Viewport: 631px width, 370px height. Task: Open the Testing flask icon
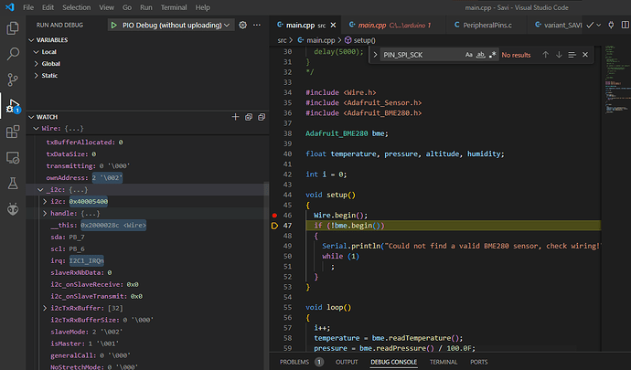[x=13, y=184]
